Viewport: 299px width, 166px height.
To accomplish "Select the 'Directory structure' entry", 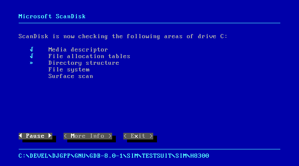I will pos(84,63).
